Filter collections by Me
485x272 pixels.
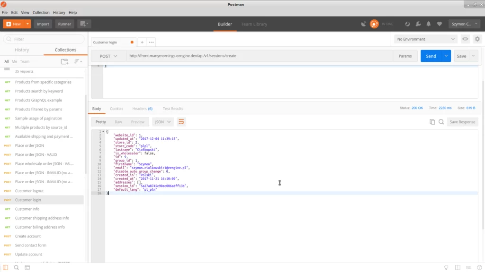tap(14, 61)
